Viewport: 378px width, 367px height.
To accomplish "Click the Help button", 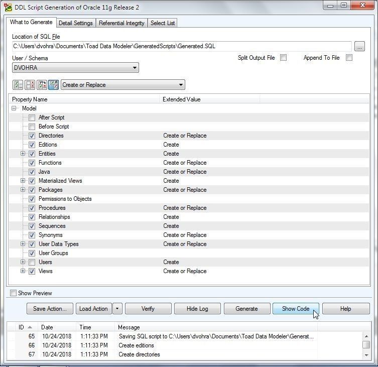I will click(x=346, y=309).
